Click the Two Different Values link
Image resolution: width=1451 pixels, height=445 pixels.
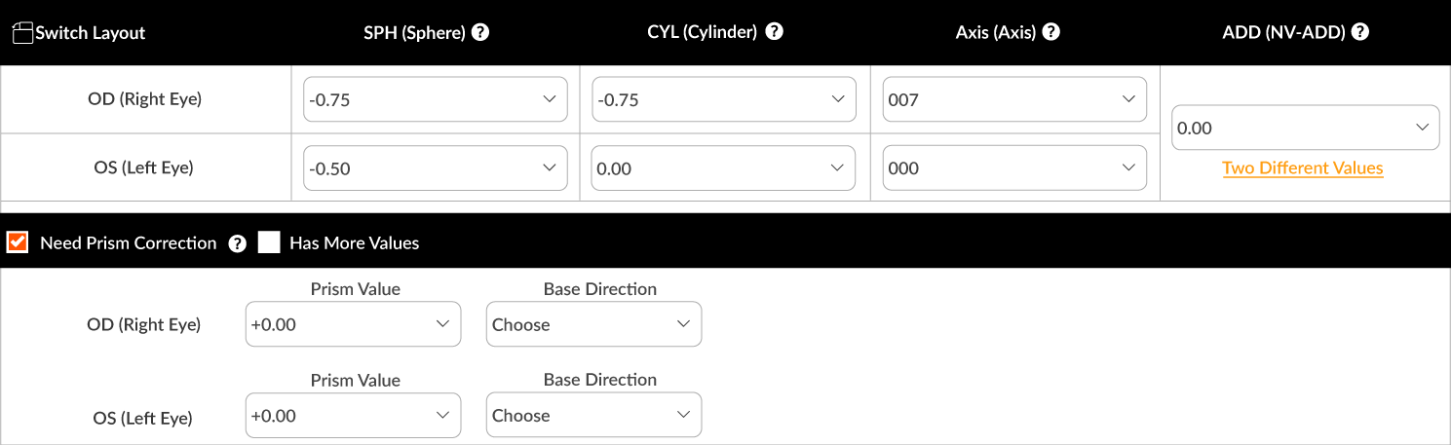tap(1303, 168)
